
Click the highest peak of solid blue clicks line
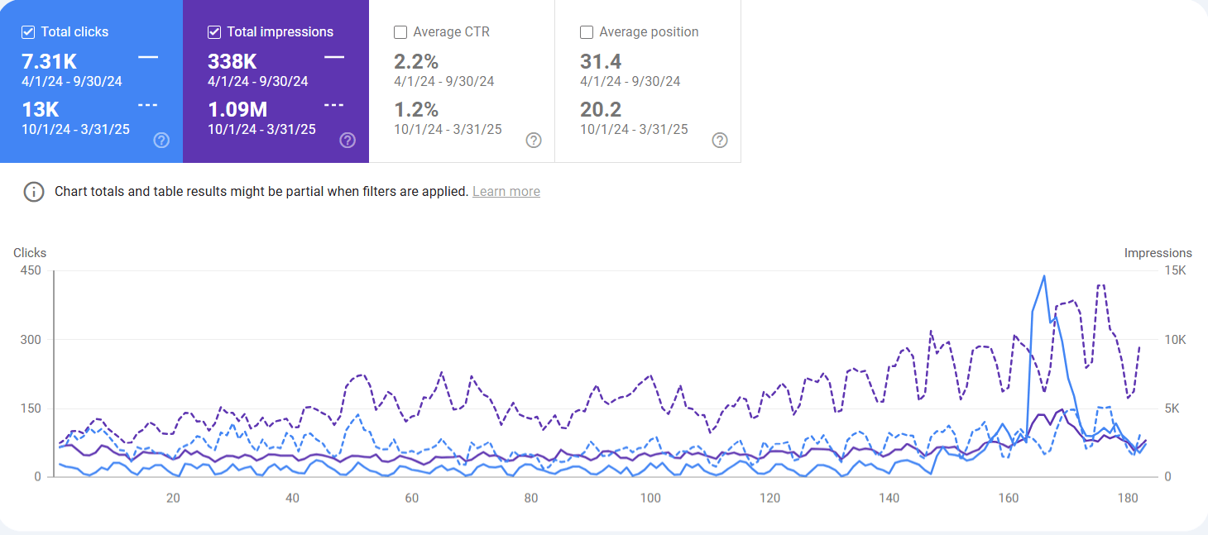[1044, 276]
